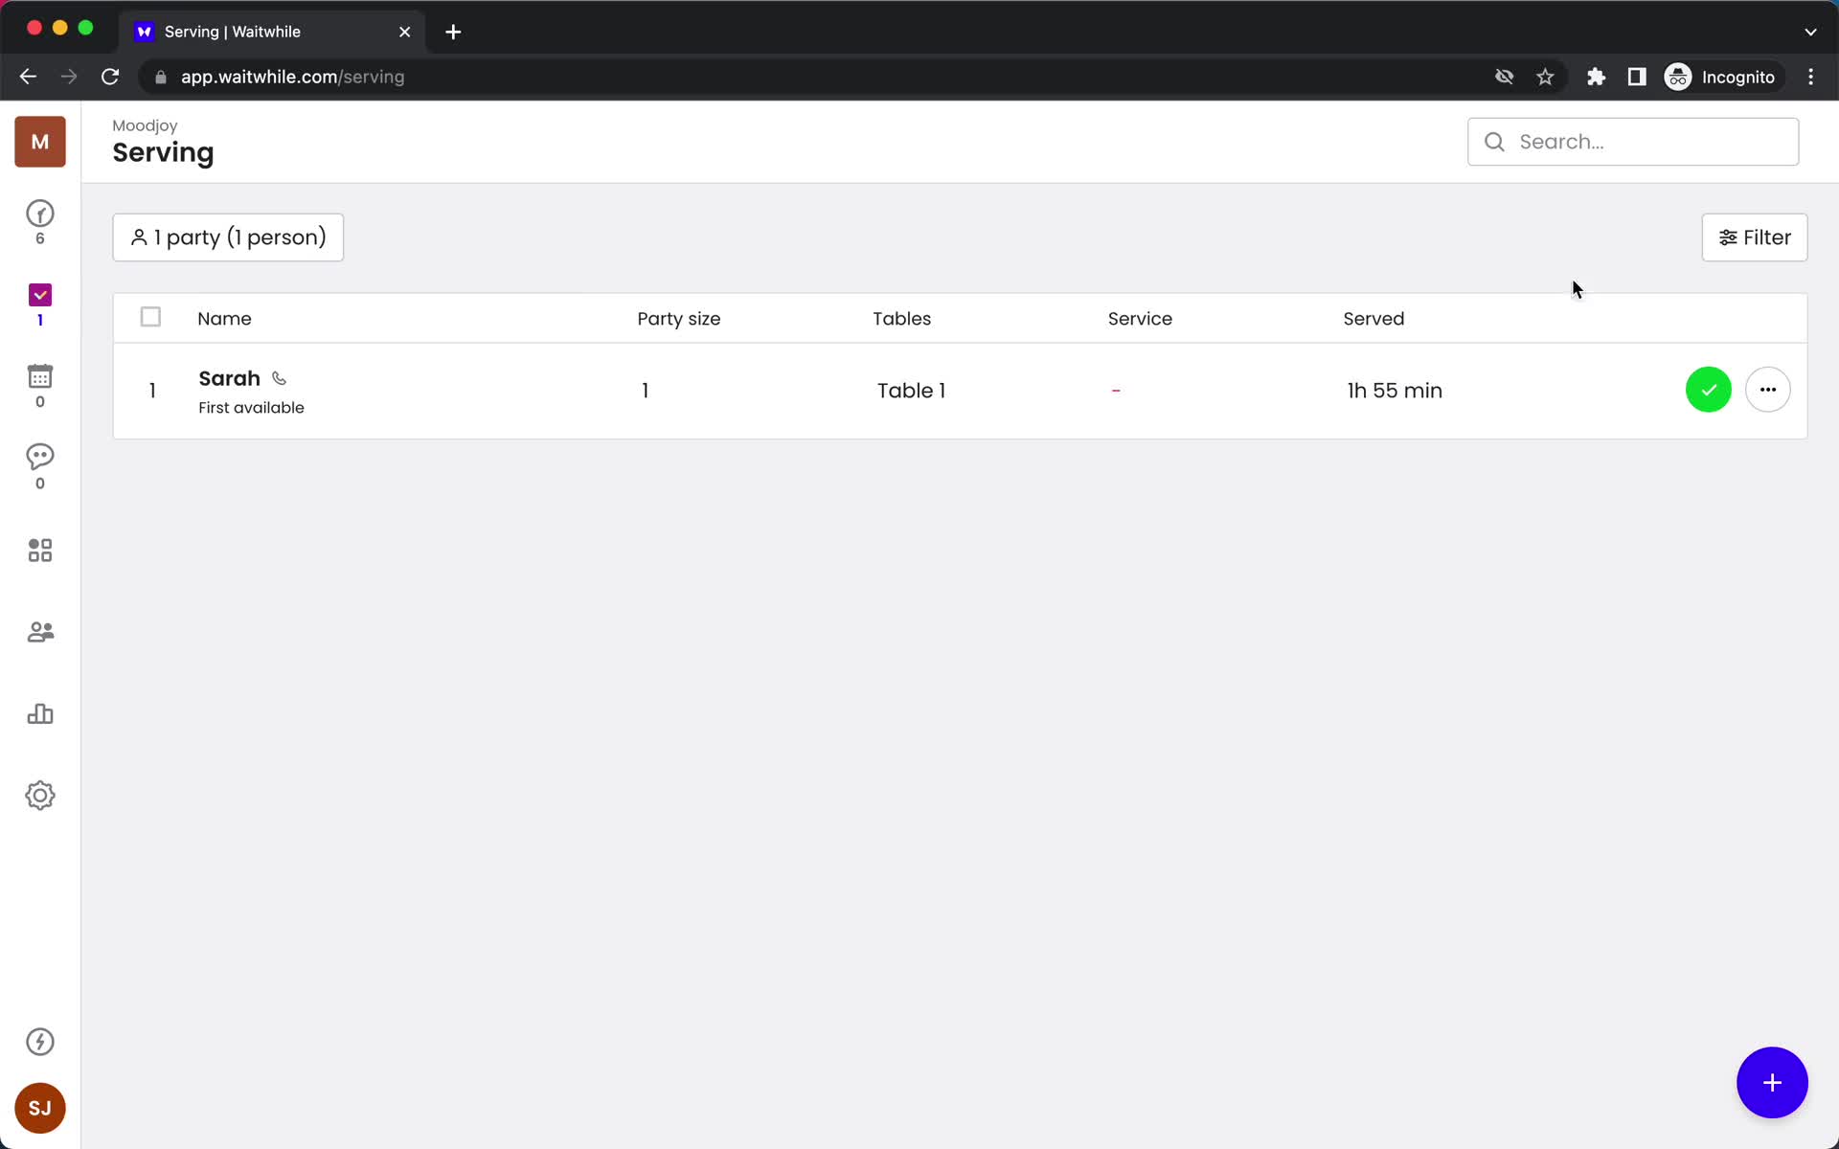Viewport: 1839px width, 1149px height.
Task: Click the waitlist/queue icon in sidebar
Action: click(x=39, y=221)
